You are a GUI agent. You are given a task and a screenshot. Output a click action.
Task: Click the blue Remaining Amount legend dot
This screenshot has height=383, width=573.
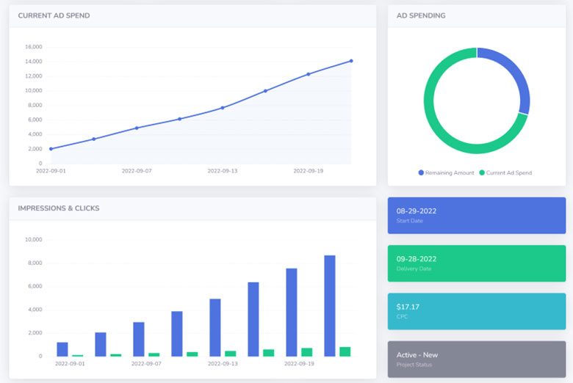[x=421, y=172]
